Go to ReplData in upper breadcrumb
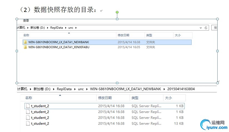Screen dimensions: 229x132 point(56,28)
